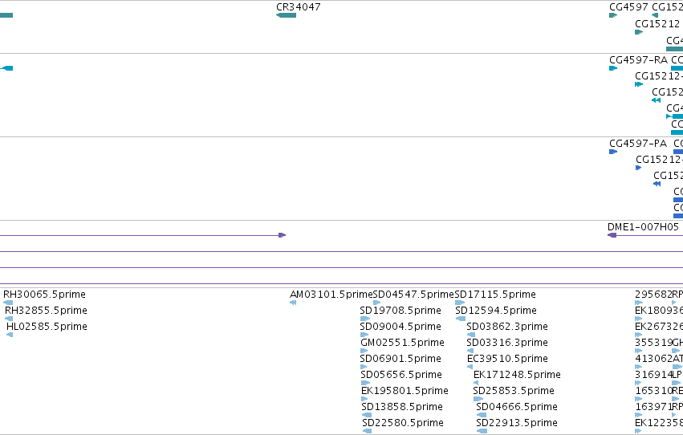Viewport: 683px width, 435px height.
Task: Select the HL02585.5prime EST glyph
Action: click(10, 335)
